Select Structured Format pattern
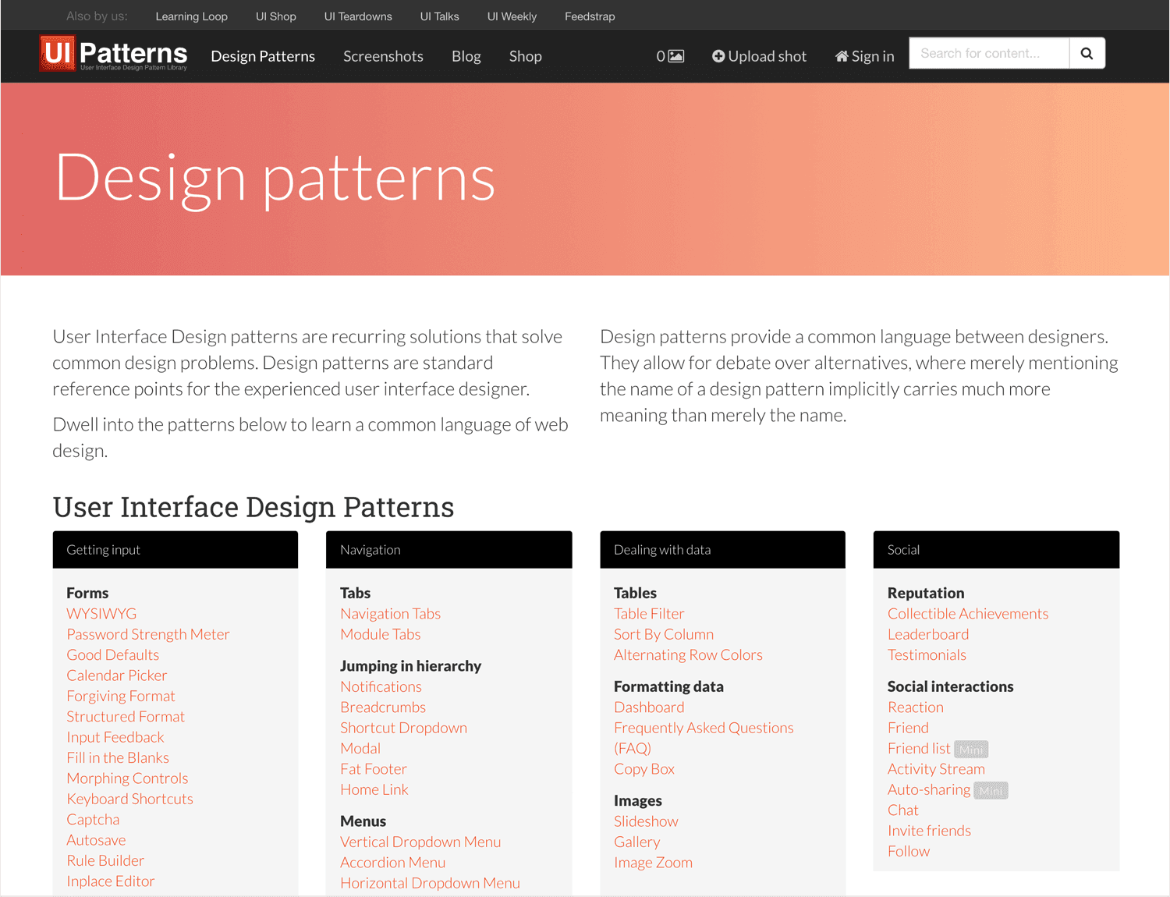This screenshot has width=1170, height=897. tap(126, 717)
